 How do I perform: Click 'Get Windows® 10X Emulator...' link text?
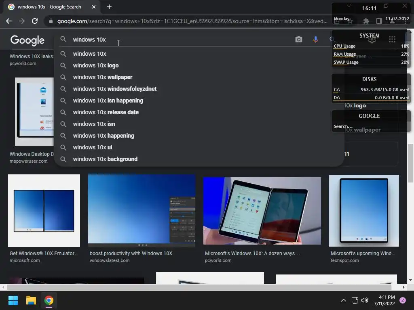coord(44,253)
